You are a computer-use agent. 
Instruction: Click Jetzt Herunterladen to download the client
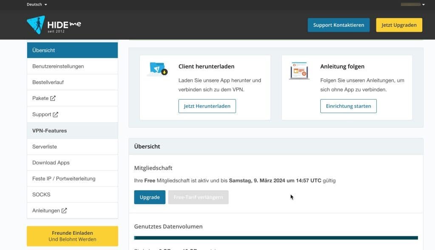tap(207, 106)
